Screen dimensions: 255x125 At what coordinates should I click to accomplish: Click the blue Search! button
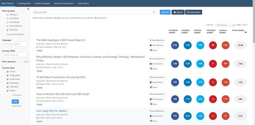coord(165,12)
